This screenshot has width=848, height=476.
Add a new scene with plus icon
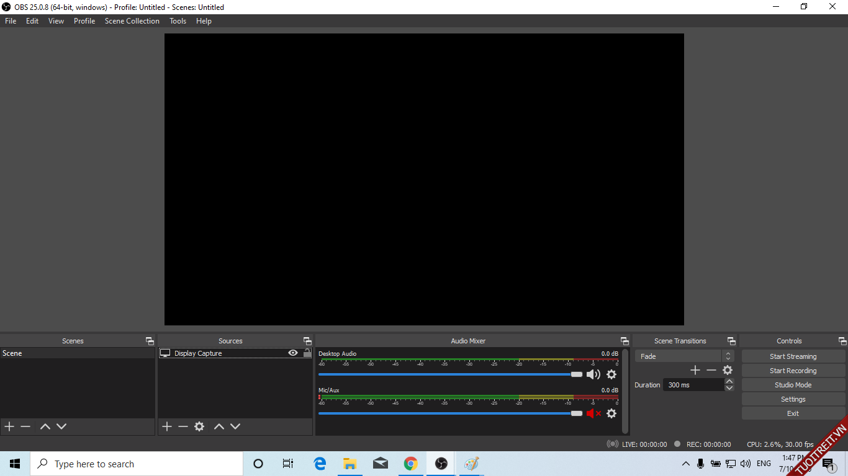click(9, 426)
